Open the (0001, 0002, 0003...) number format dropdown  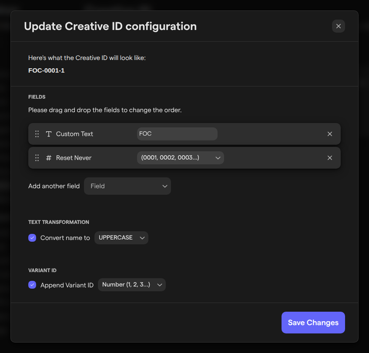click(180, 158)
